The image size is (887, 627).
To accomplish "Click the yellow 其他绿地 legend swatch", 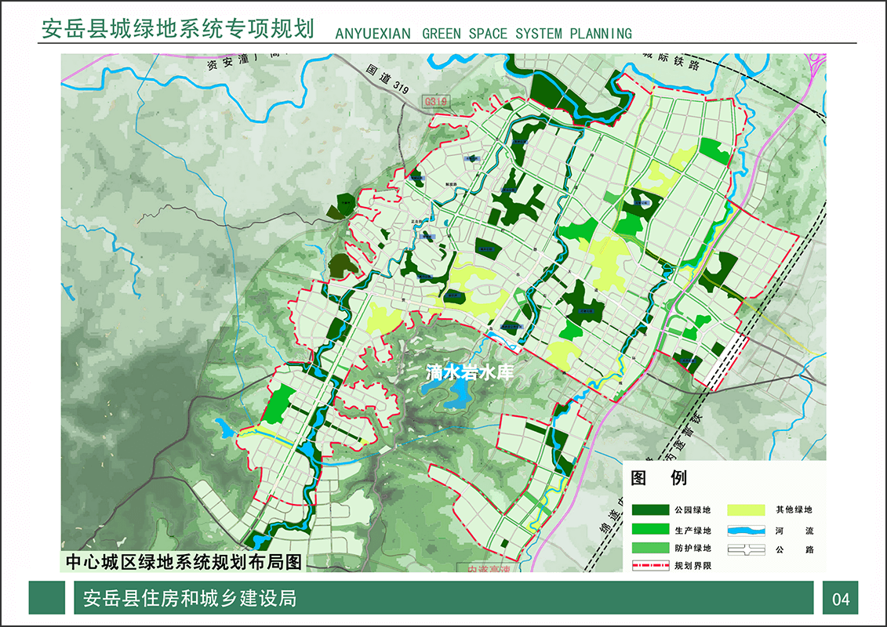I will click(x=746, y=510).
